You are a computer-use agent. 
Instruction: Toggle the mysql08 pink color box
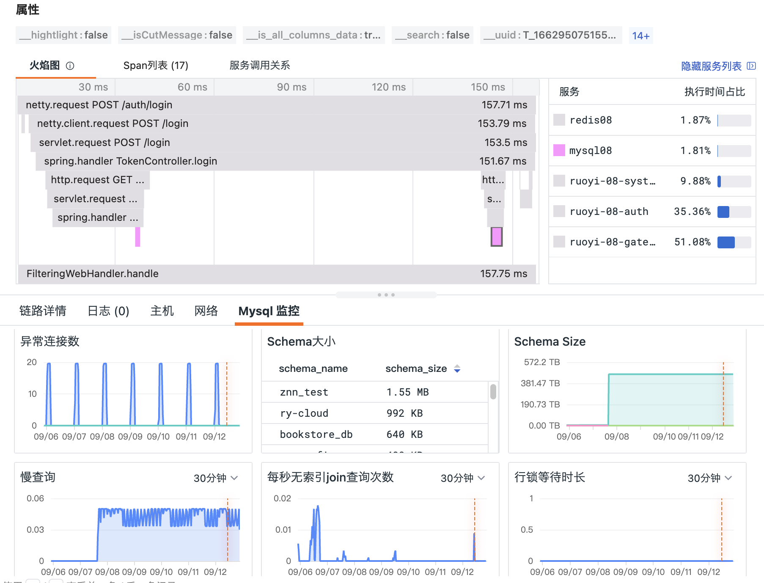coord(559,151)
